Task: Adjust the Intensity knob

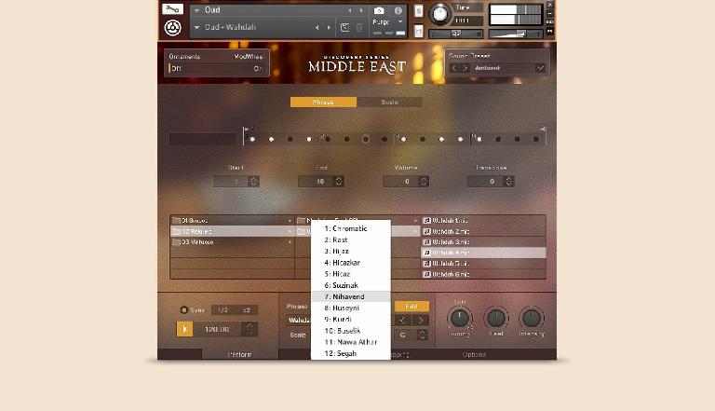Action: (x=532, y=318)
